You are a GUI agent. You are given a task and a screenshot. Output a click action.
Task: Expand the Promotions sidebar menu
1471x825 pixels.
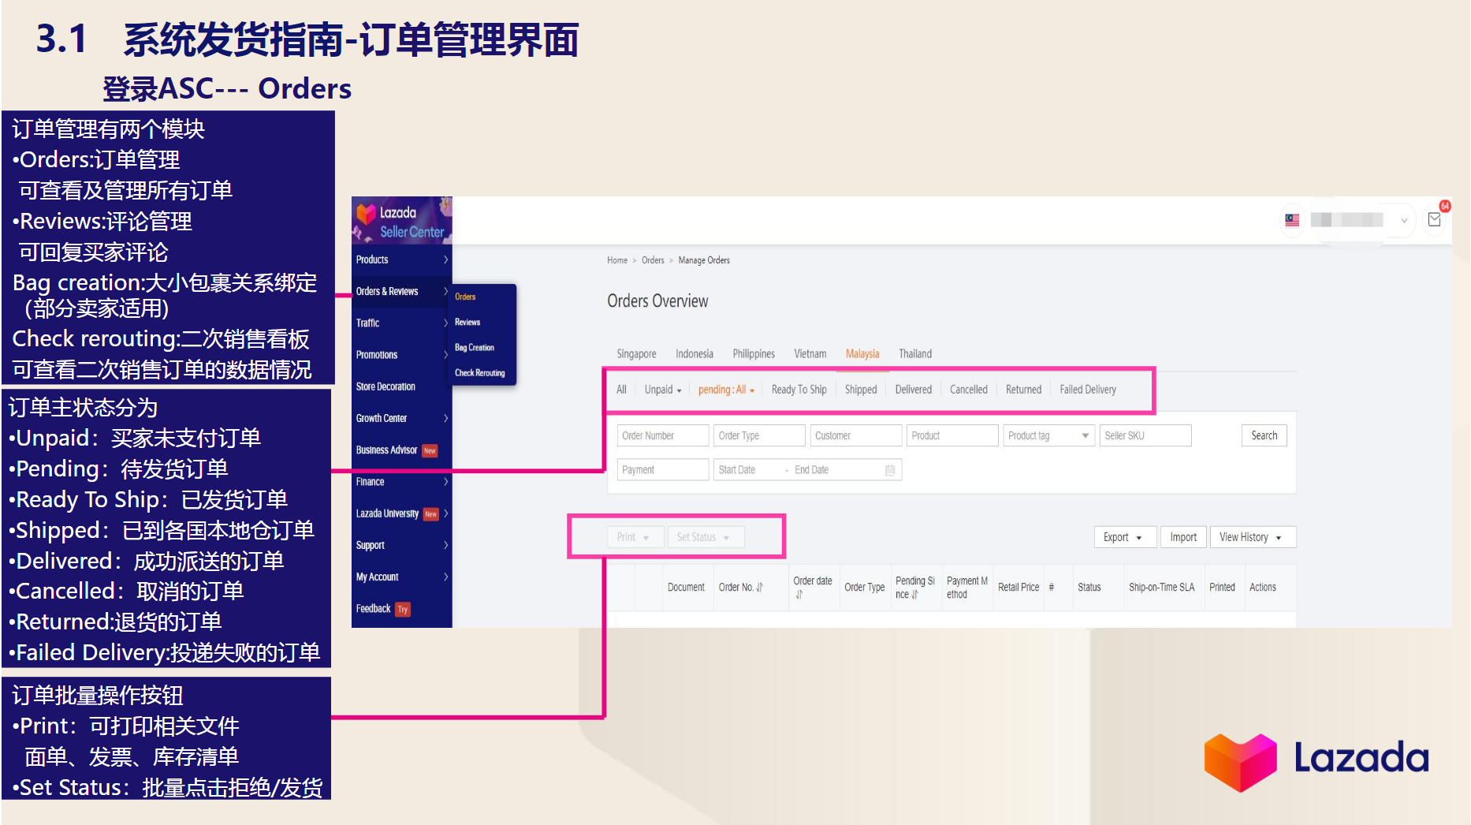point(402,355)
